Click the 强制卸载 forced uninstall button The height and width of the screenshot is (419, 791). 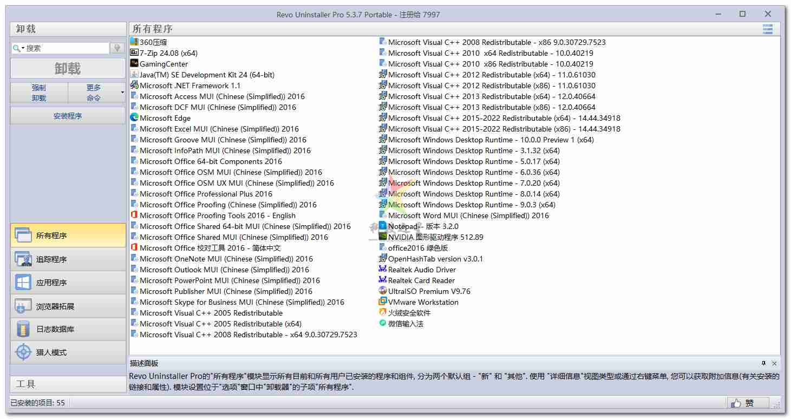coord(39,93)
